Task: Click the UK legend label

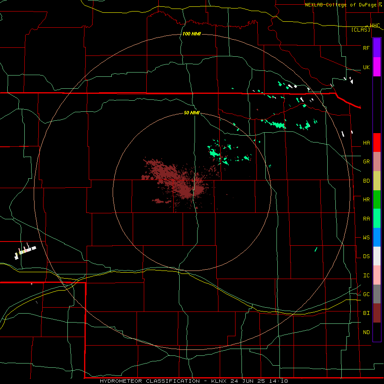Action: point(366,67)
